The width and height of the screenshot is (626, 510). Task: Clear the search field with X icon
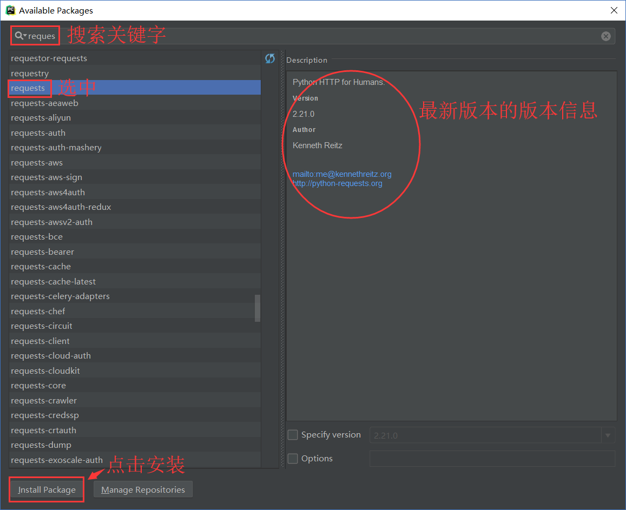pyautogui.click(x=606, y=36)
